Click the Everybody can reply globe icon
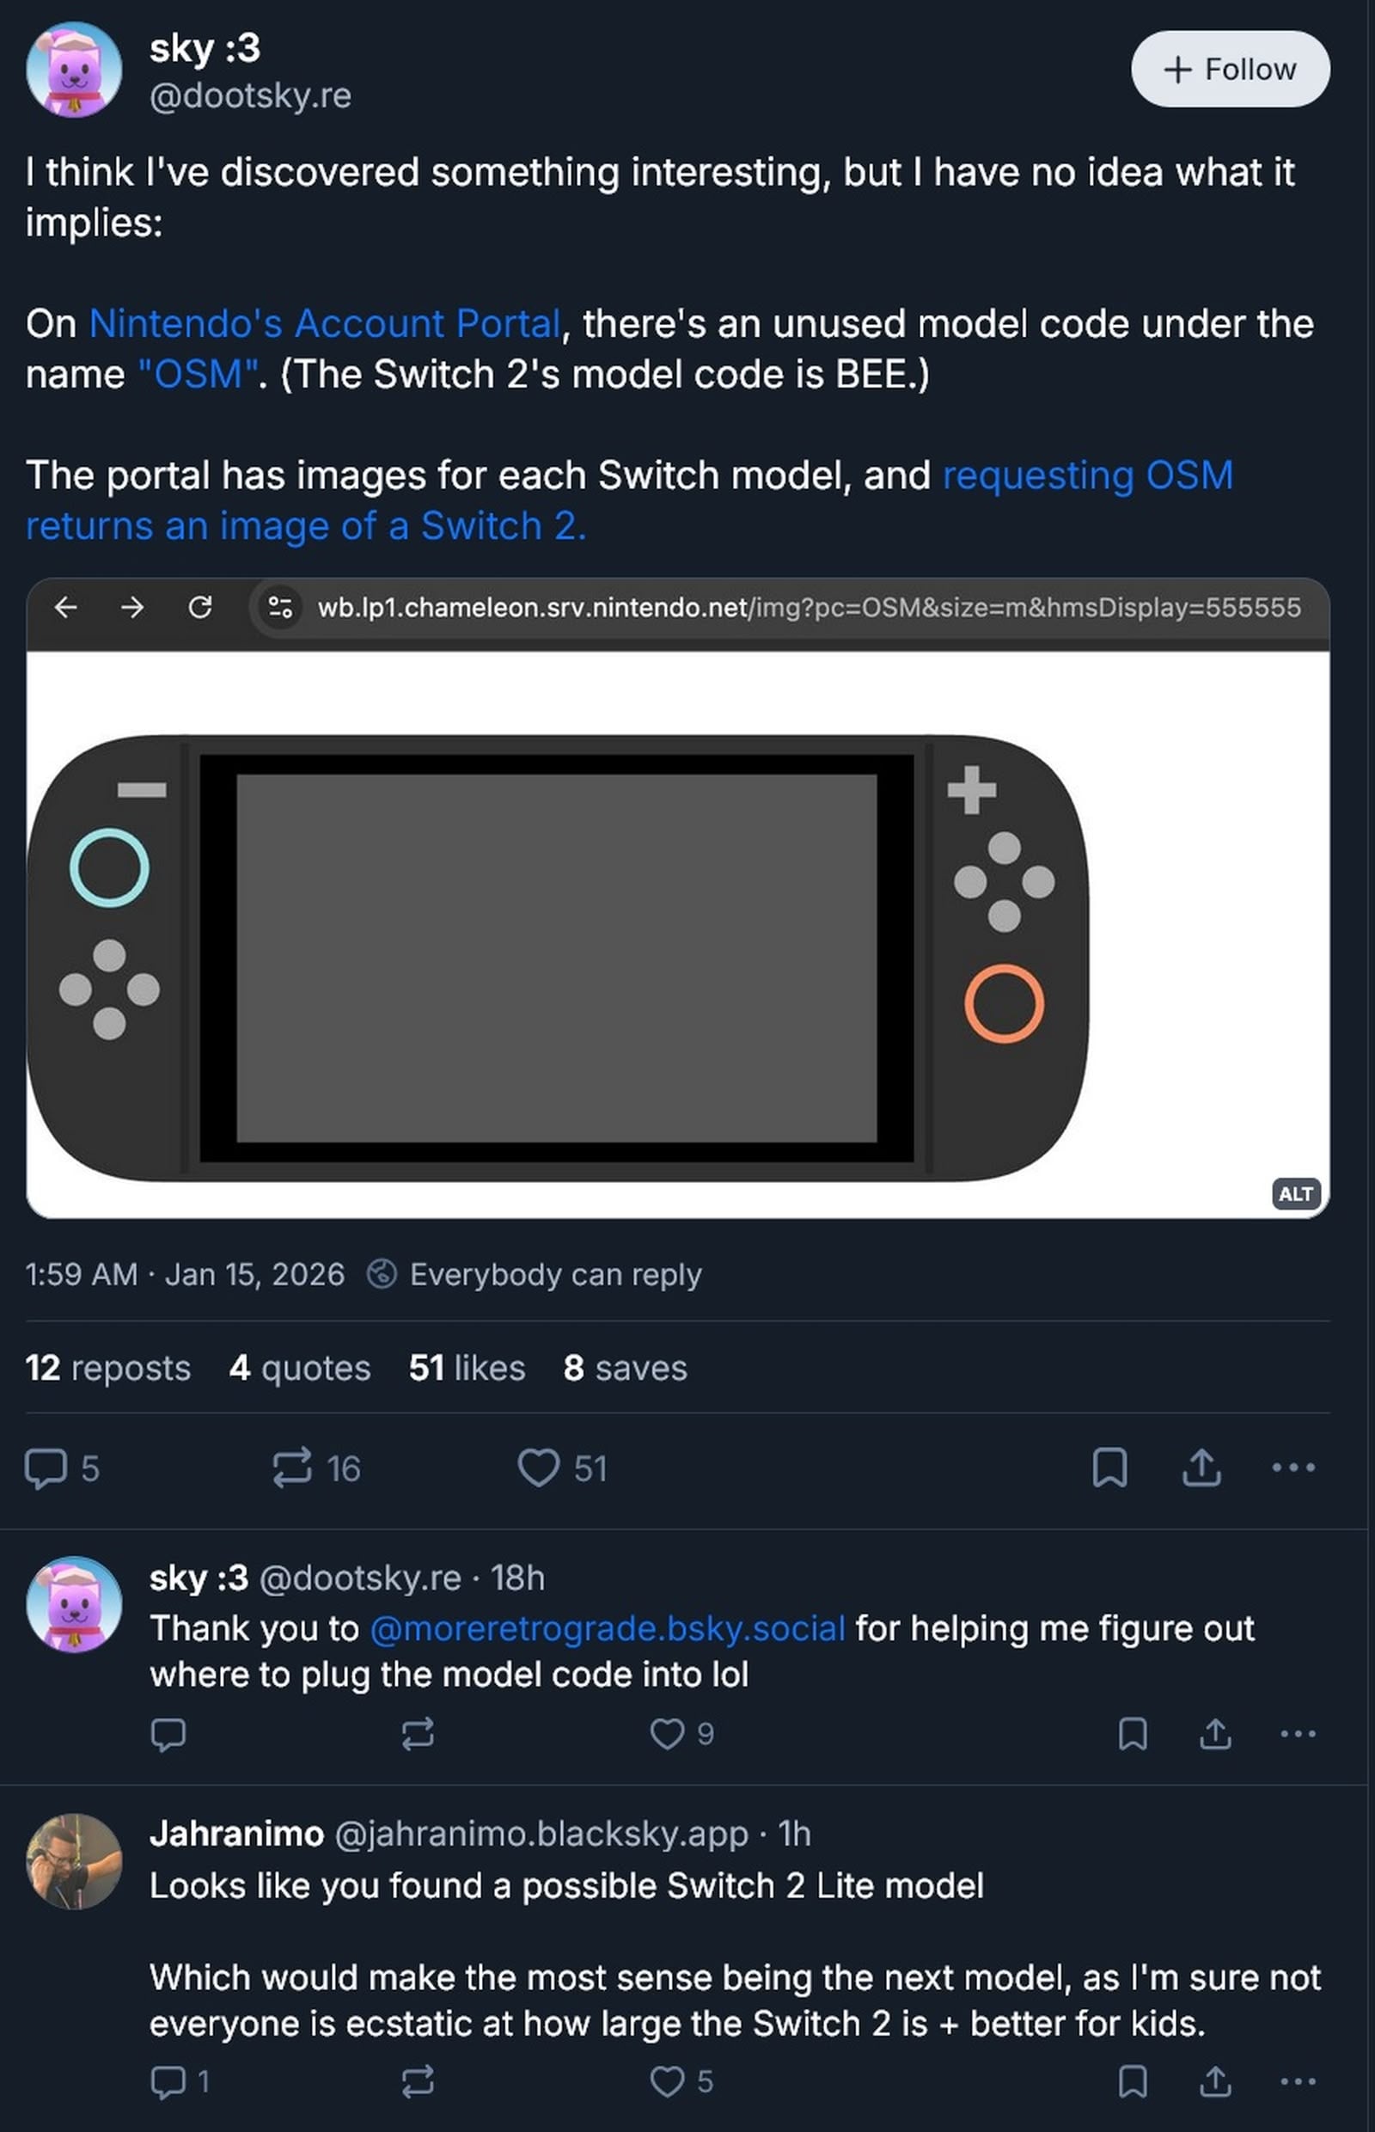Viewport: 1375px width, 2132px height. pyautogui.click(x=383, y=1276)
